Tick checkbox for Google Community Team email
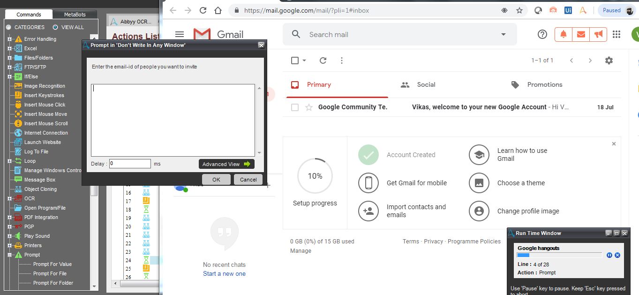The height and width of the screenshot is (295, 639). [295, 107]
